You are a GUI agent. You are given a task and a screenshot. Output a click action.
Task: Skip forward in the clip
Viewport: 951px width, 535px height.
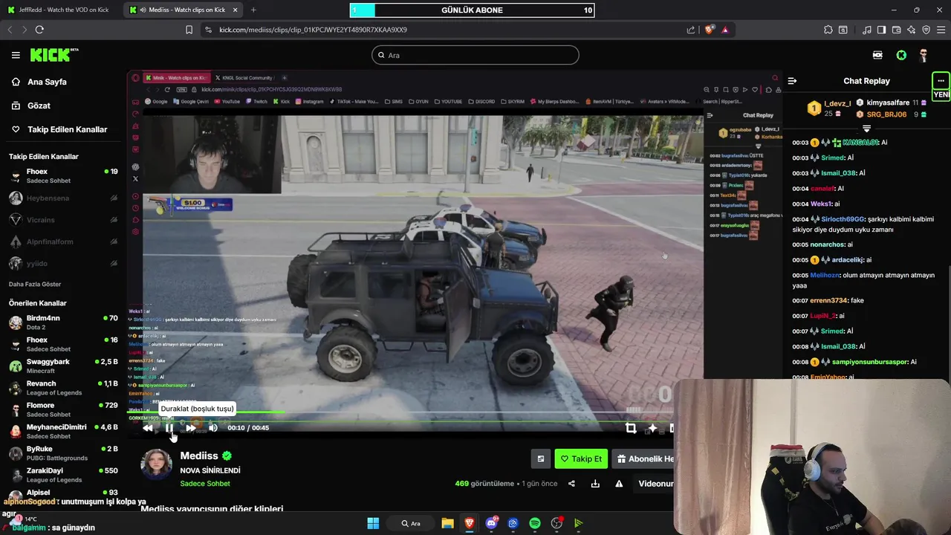click(x=191, y=428)
